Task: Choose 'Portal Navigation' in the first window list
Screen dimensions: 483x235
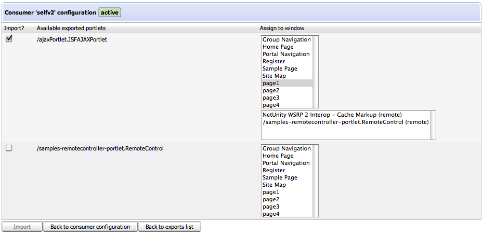Action: [x=285, y=54]
